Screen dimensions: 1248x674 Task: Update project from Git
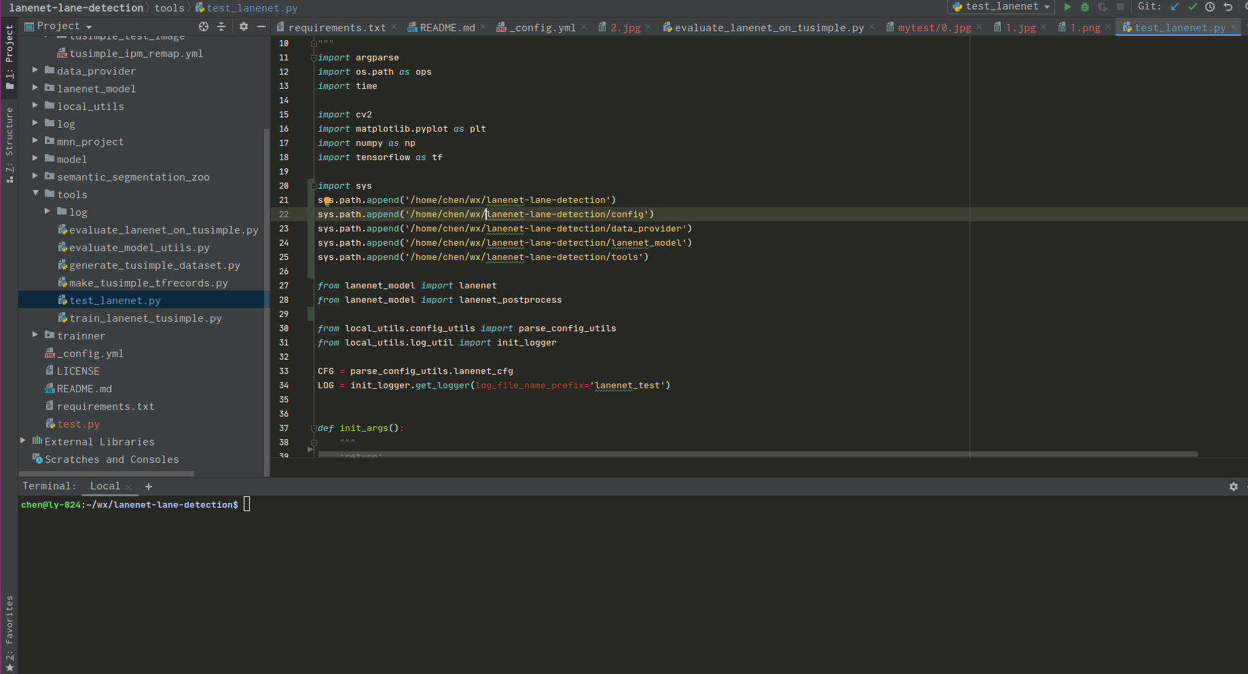[x=1175, y=7]
